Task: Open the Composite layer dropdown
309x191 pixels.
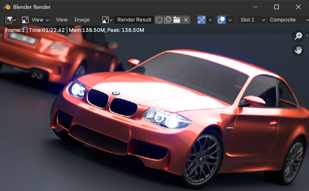Action: [288, 20]
